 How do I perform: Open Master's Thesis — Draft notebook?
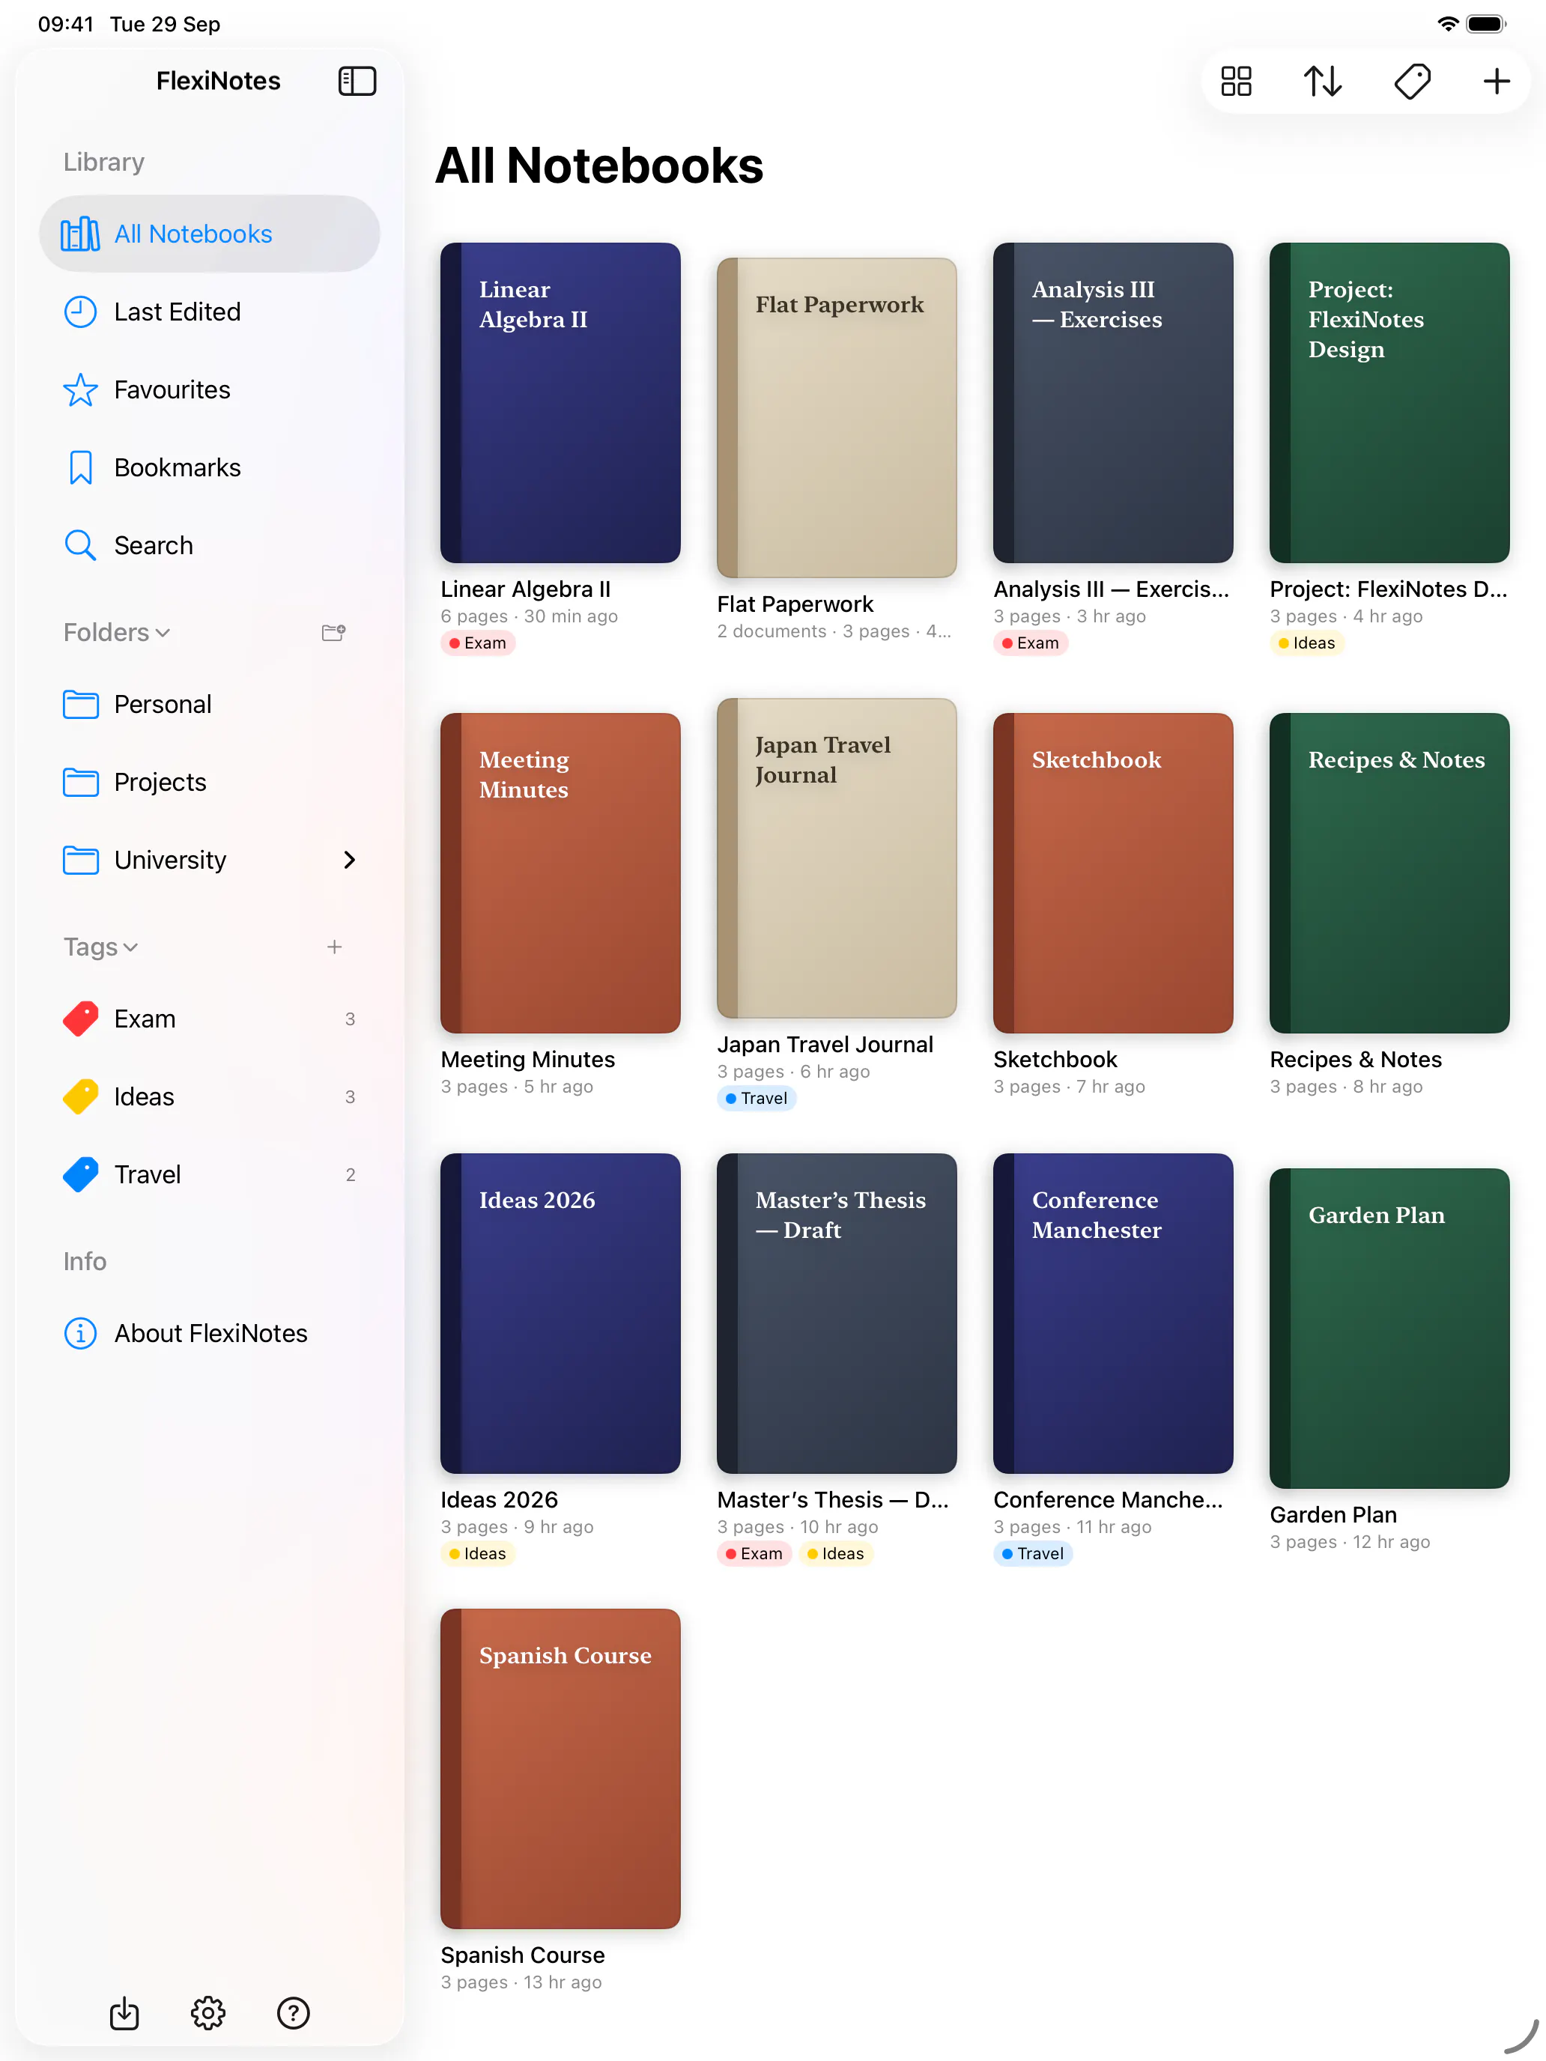pyautogui.click(x=837, y=1314)
